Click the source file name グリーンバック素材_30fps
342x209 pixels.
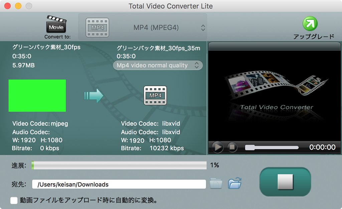[x=46, y=47]
